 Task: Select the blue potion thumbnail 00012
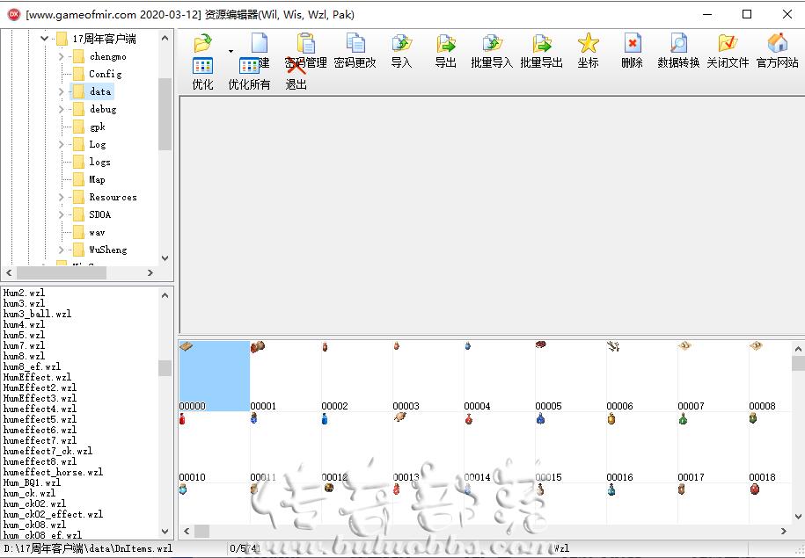click(357, 447)
